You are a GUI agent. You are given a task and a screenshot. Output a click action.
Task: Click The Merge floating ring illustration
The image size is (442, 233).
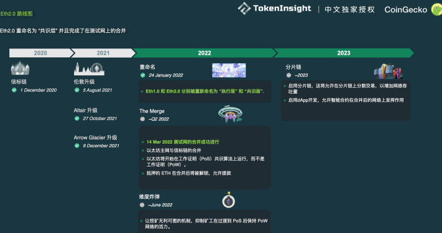(x=230, y=114)
